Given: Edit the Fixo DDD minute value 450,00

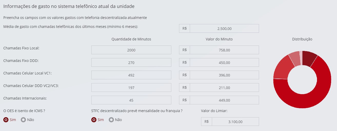Looking at the screenshot, I should coord(224,63).
